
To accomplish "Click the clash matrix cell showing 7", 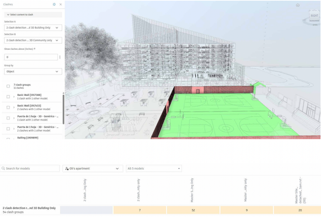I will click(x=139, y=210).
